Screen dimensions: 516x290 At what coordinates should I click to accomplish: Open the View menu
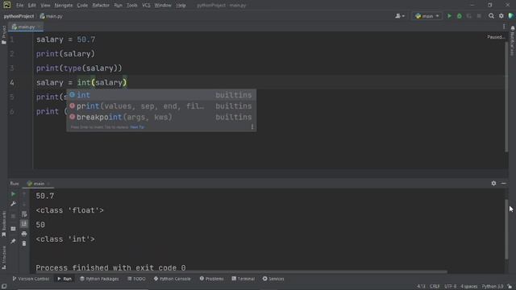(x=45, y=6)
